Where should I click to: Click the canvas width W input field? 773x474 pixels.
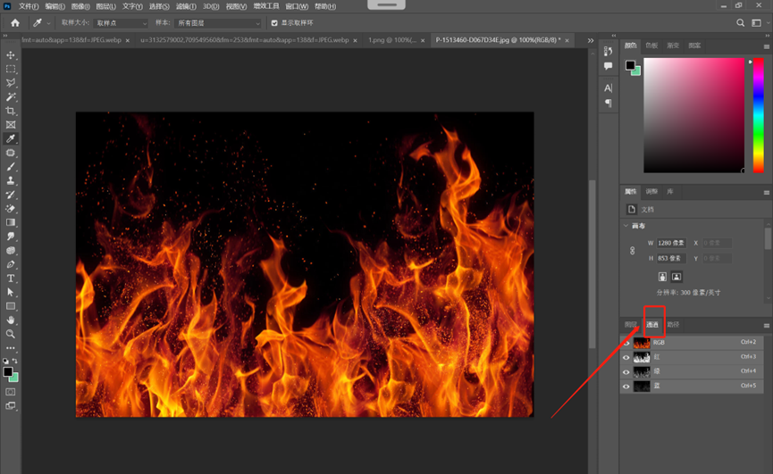(670, 243)
